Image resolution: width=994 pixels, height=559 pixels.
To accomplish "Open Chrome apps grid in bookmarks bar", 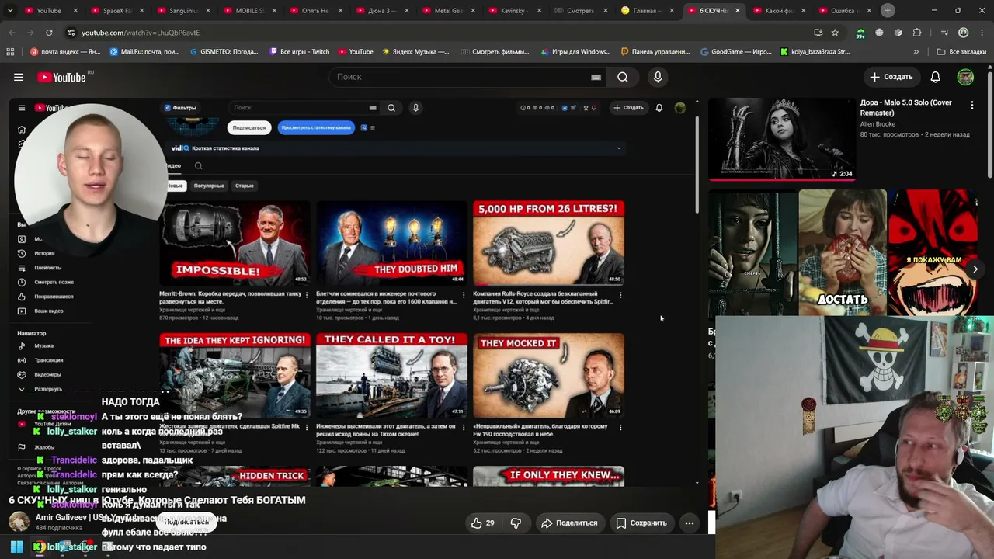I will coord(10,52).
